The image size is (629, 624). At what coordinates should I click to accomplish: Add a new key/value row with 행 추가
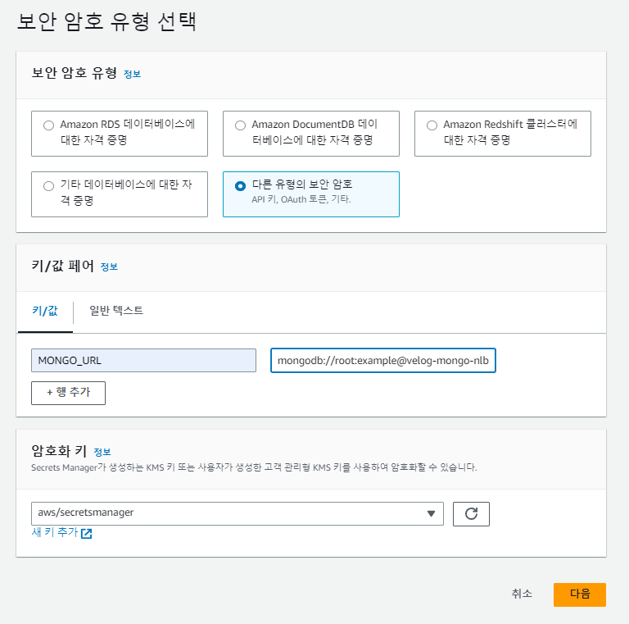tap(68, 393)
